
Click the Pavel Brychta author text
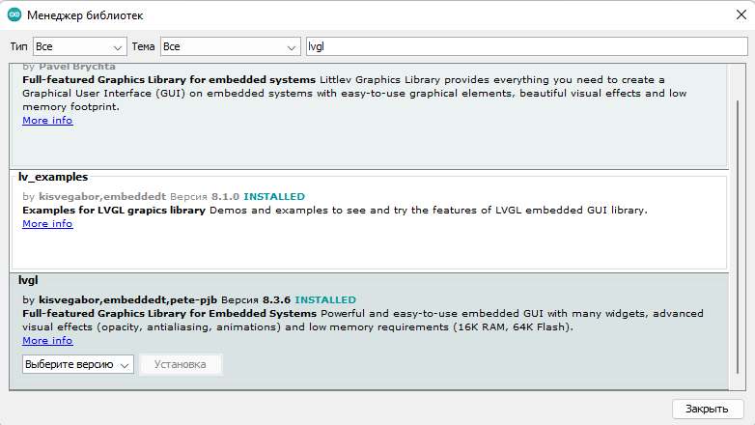pos(77,67)
